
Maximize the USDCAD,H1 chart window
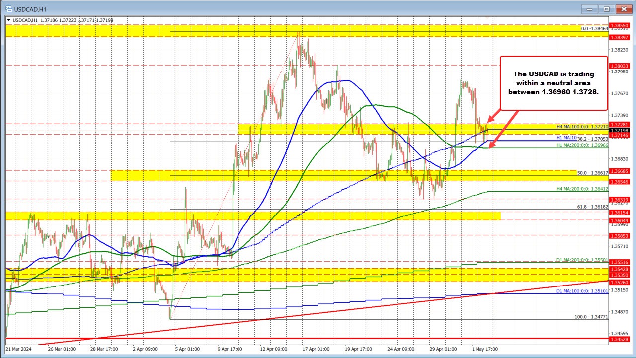(606, 8)
